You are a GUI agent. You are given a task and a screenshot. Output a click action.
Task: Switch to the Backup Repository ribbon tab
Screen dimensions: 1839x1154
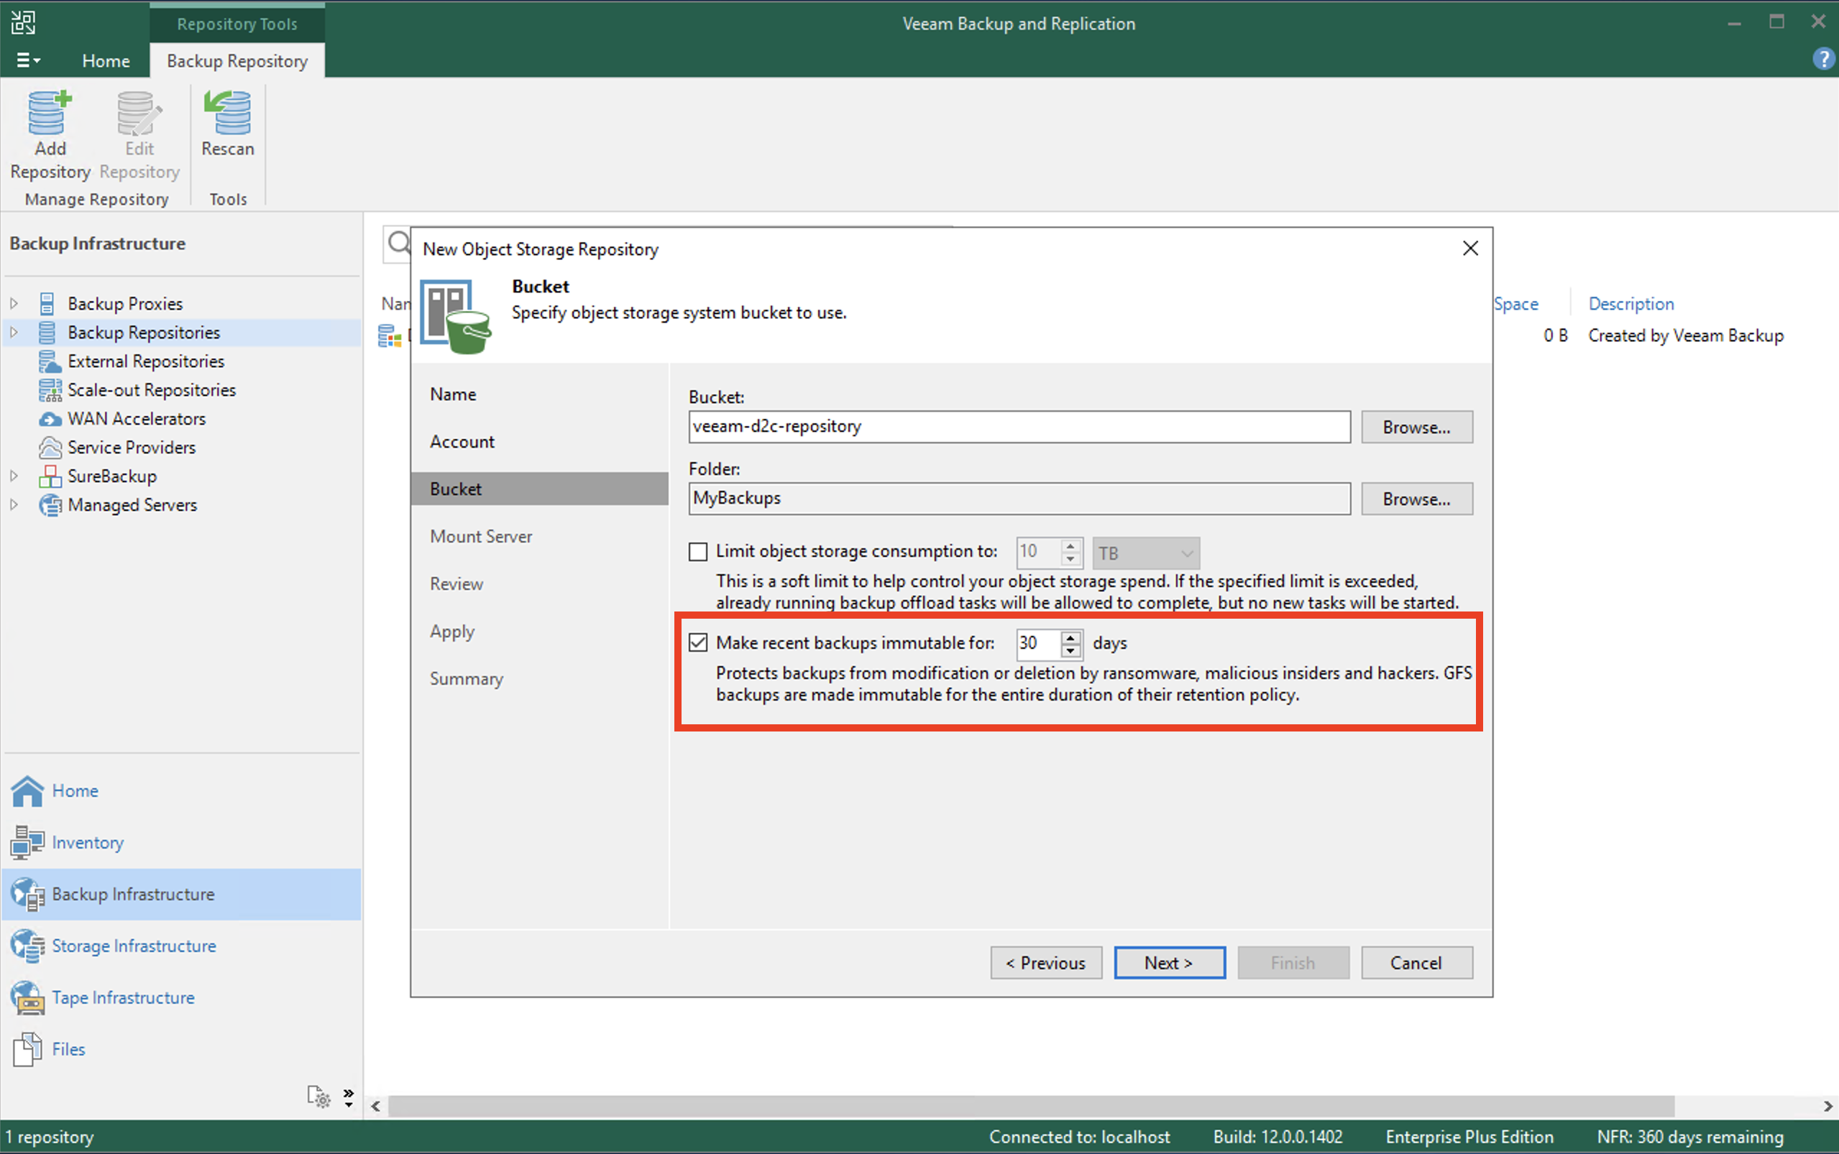coord(237,61)
